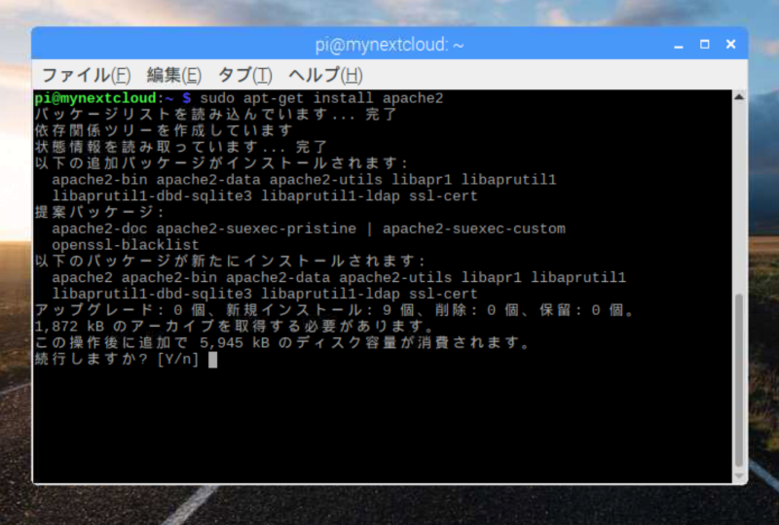The image size is (779, 525).
Task: Click the command text sudo apt-get install apache2
Action: (x=321, y=98)
